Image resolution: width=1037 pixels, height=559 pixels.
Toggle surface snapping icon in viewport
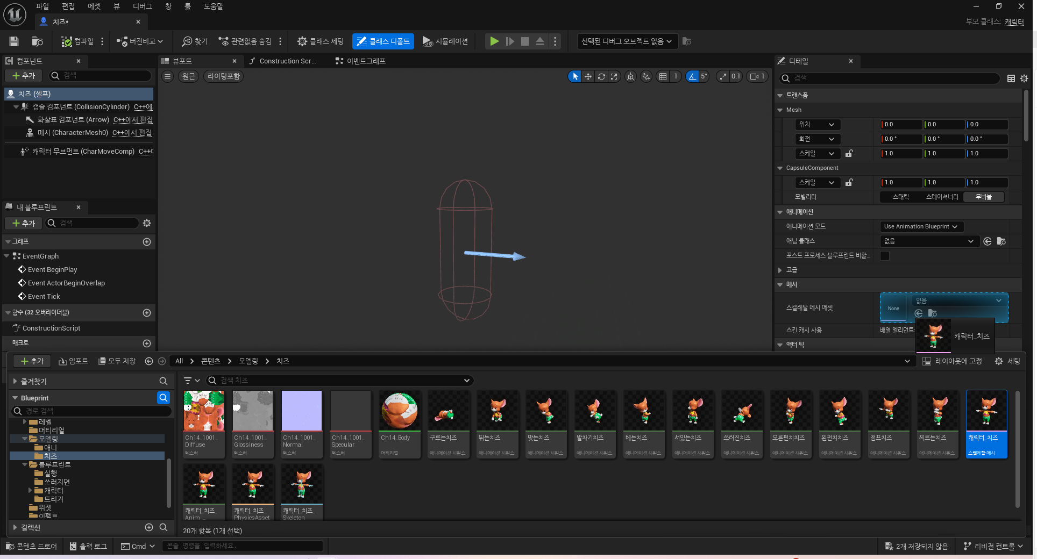coord(646,76)
